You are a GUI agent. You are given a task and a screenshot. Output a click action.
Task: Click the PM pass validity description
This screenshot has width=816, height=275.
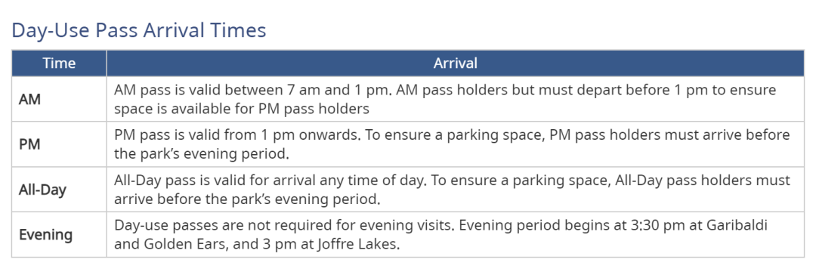click(x=452, y=144)
